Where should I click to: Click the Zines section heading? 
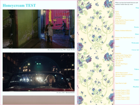pos(137,34)
